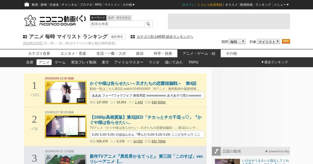The width and height of the screenshot is (313, 164).
Task: Select the アイドルマスター subcategory
Action: (129, 62)
